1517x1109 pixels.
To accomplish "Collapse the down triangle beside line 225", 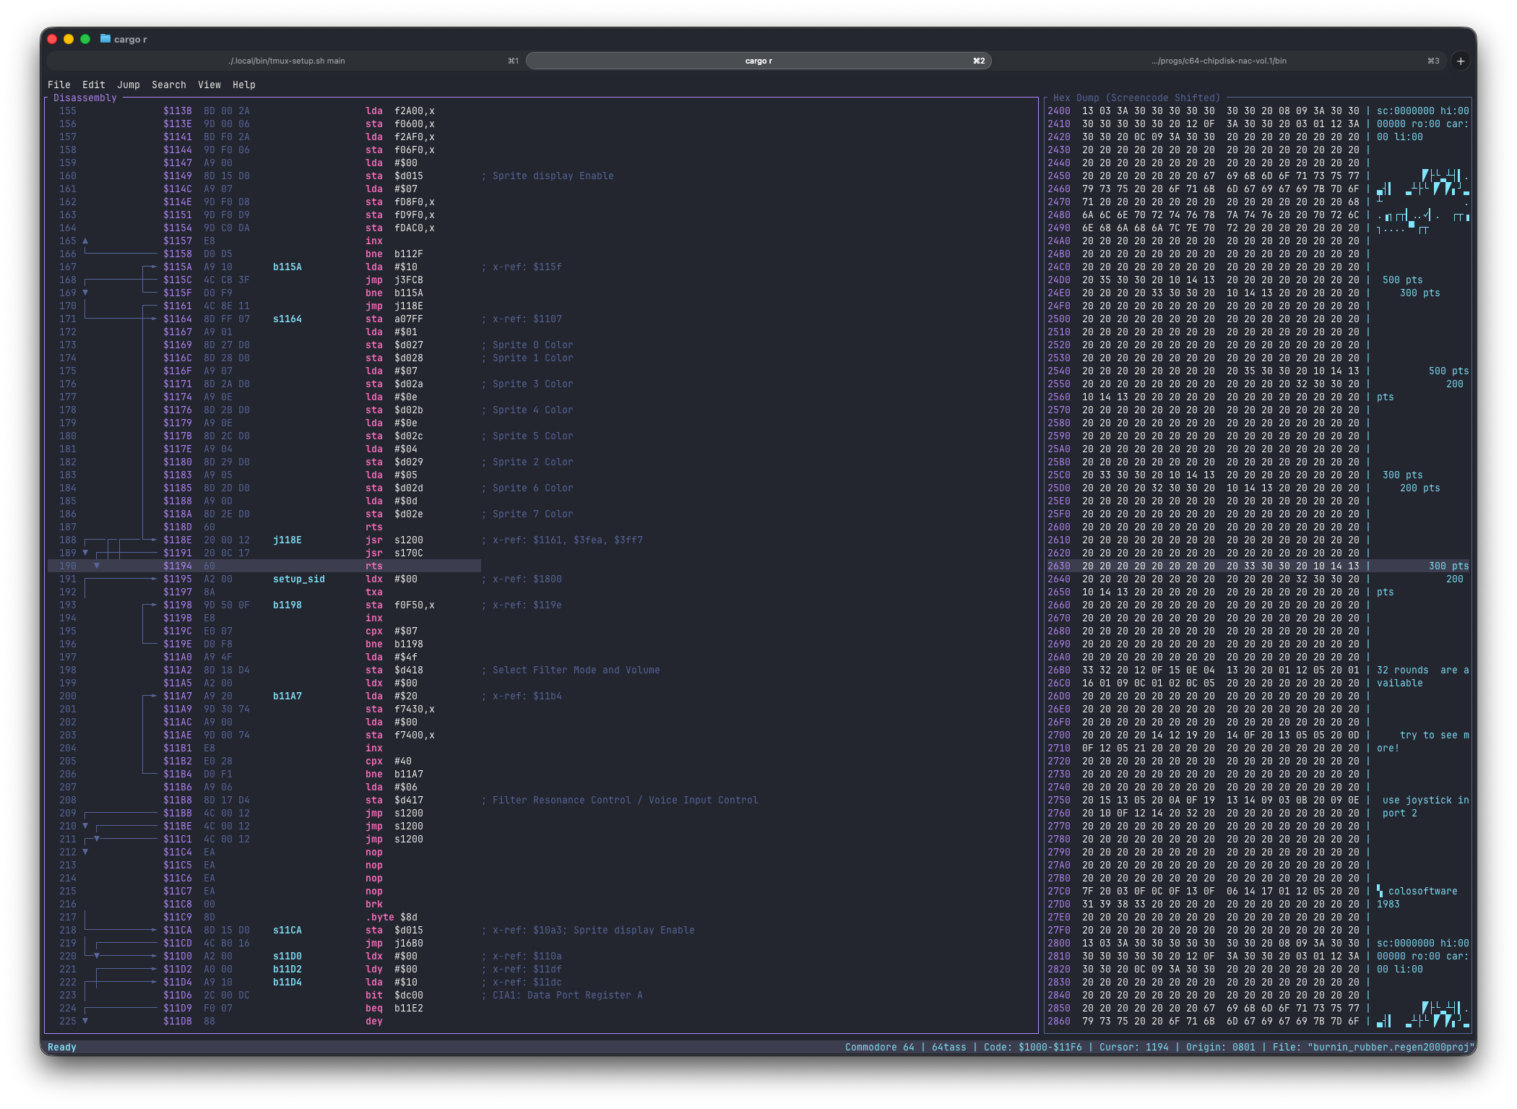I will [86, 1021].
